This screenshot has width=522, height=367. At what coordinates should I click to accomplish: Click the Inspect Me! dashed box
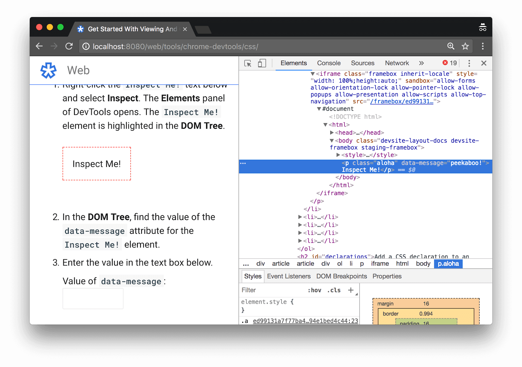[x=97, y=164]
